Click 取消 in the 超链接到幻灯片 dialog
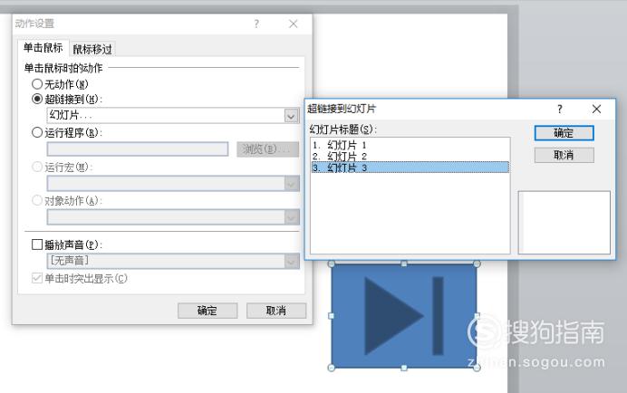 pos(564,155)
